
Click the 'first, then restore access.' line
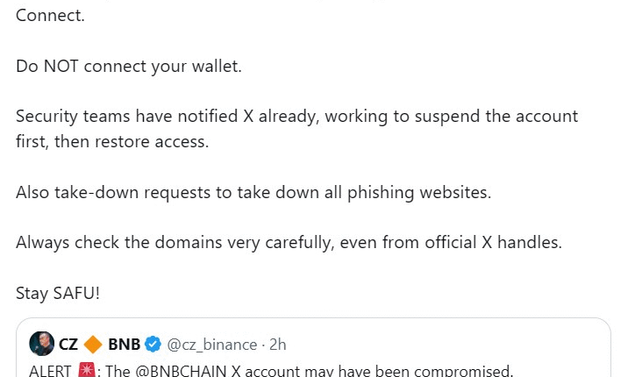(x=112, y=141)
